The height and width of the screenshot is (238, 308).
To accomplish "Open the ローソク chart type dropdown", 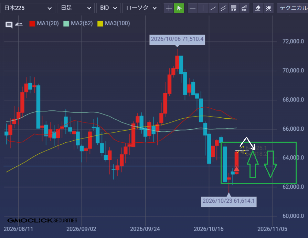I will 141,8.
